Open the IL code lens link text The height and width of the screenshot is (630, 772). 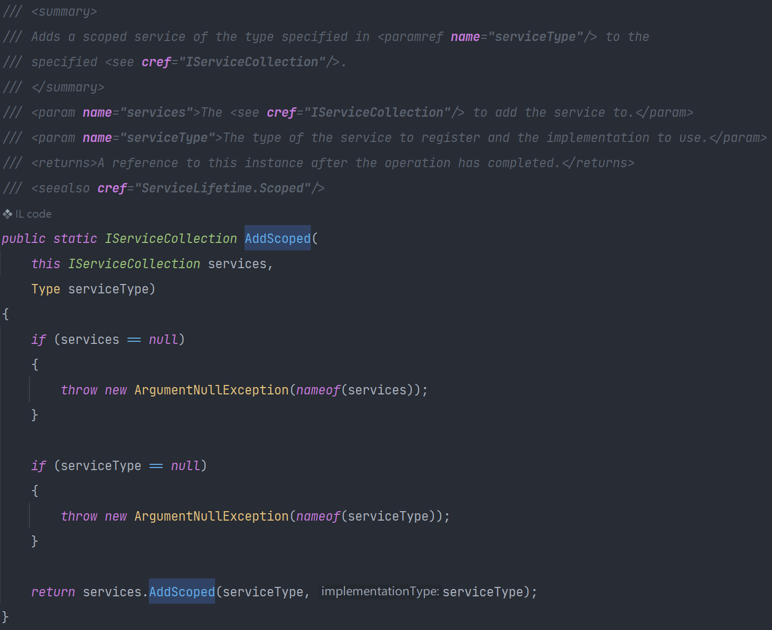(x=33, y=214)
